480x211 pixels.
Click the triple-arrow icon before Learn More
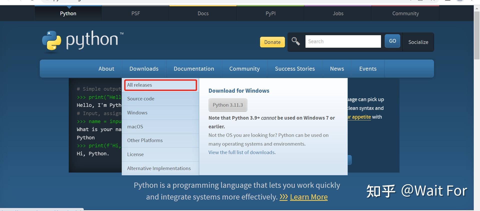[x=283, y=197]
